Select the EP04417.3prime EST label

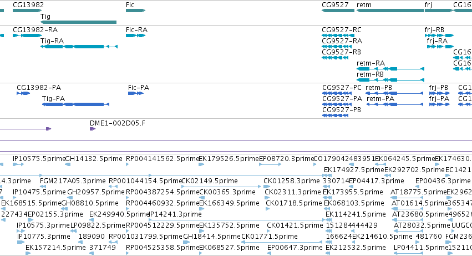[x=376, y=181]
